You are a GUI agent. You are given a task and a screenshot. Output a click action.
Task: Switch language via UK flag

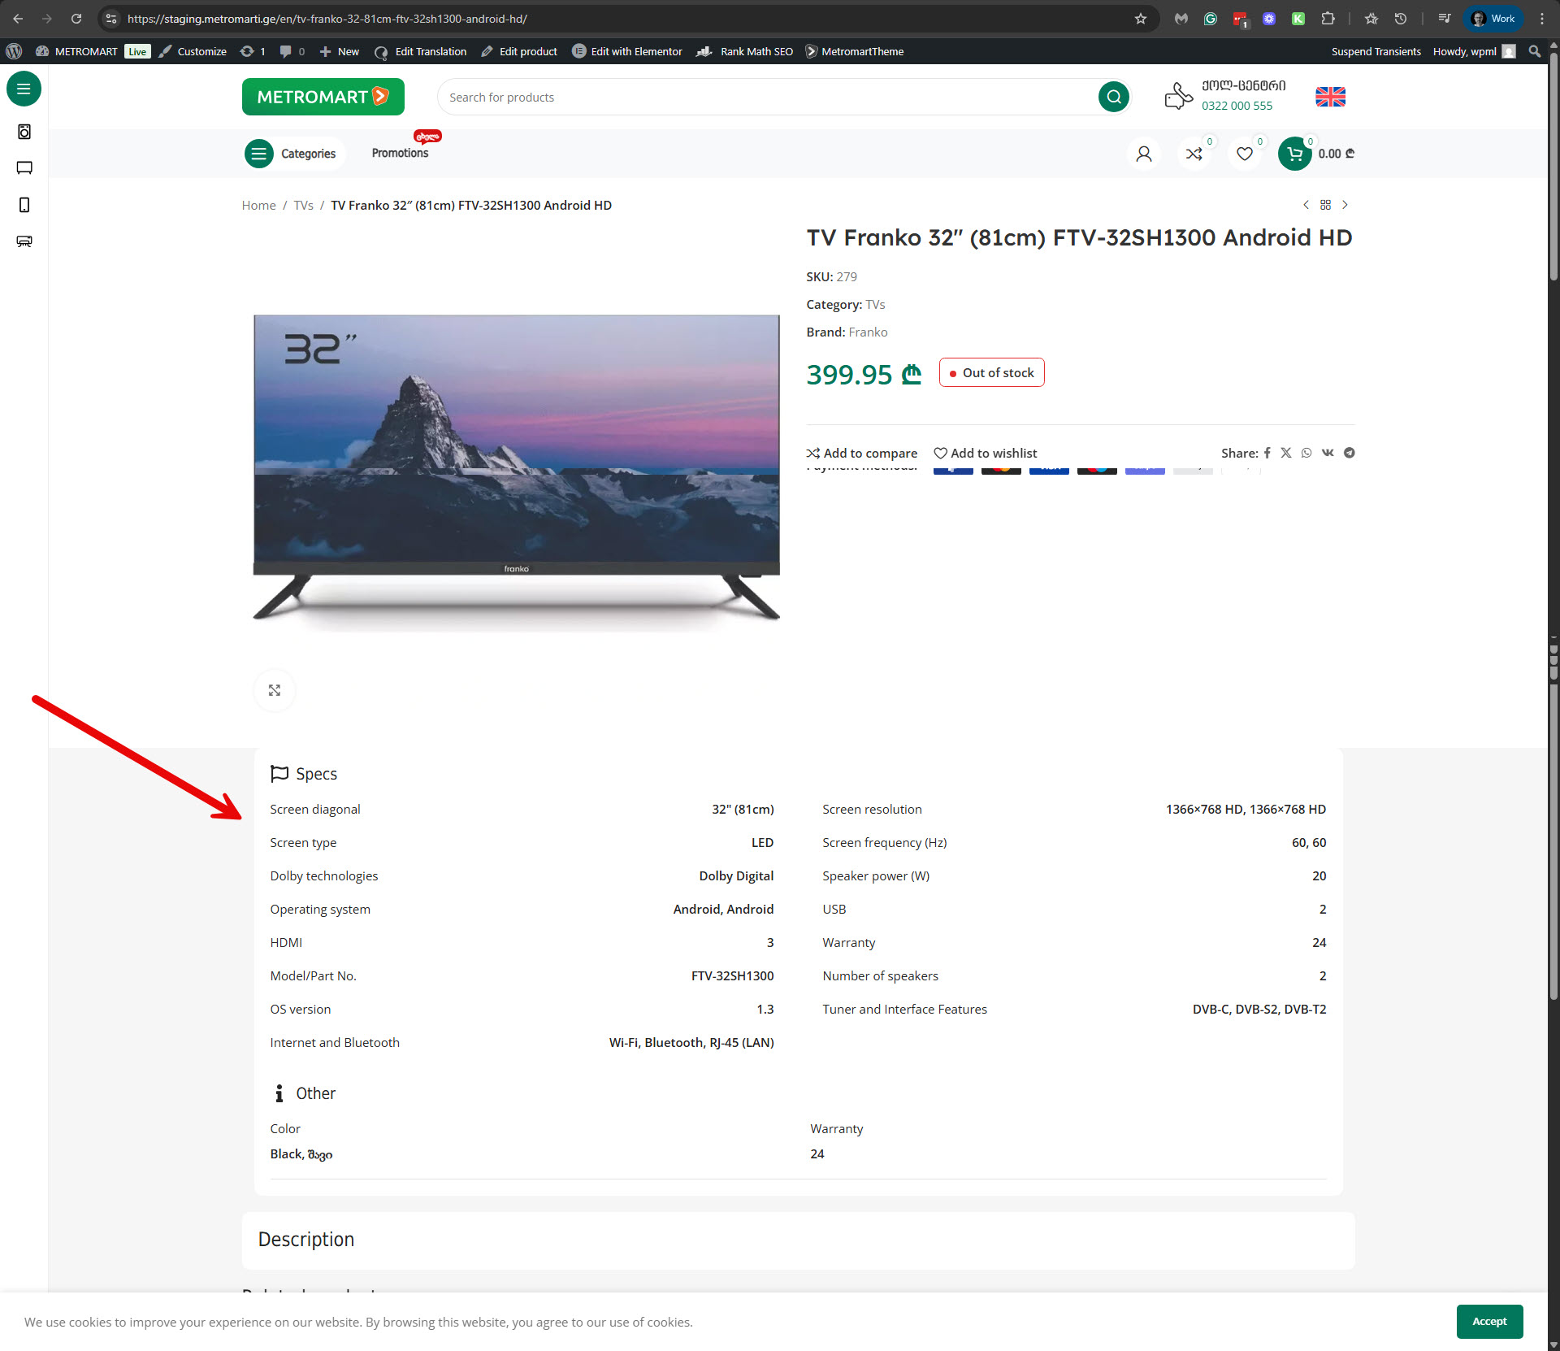click(x=1330, y=97)
